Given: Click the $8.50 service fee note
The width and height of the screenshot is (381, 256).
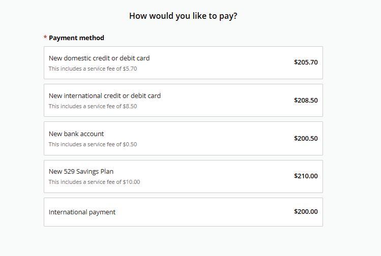Looking at the screenshot, I should pos(93,106).
